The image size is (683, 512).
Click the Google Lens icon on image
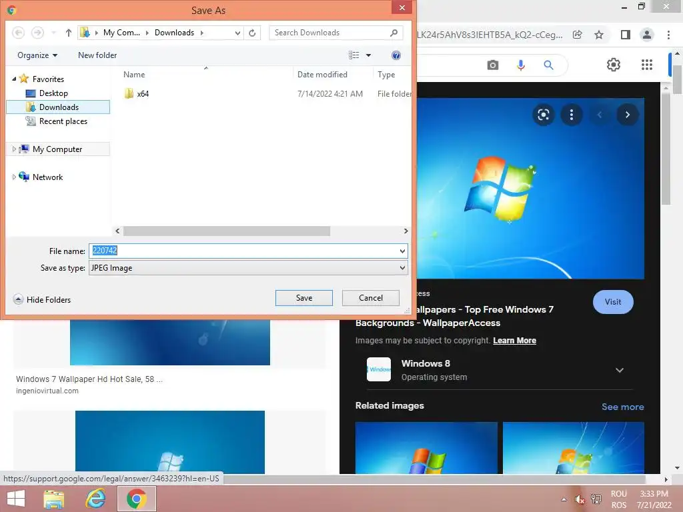click(543, 115)
